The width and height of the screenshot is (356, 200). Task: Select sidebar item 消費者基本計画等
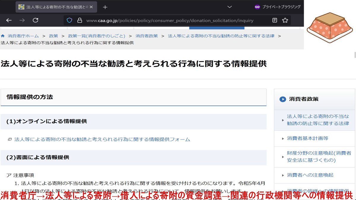(x=315, y=138)
